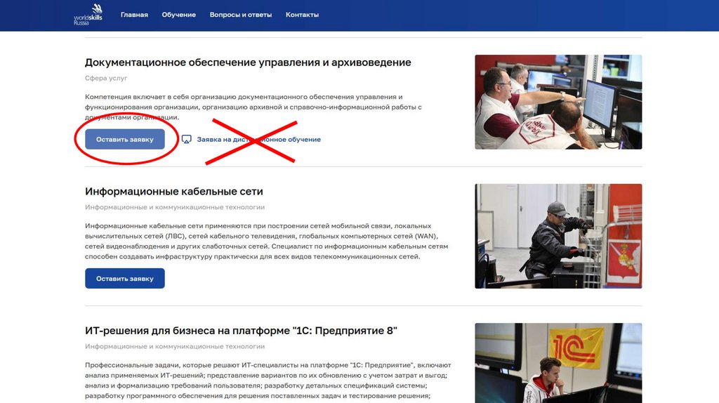The width and height of the screenshot is (719, 403).
Task: Click the WorldSkills Russia logo
Action: pos(88,14)
